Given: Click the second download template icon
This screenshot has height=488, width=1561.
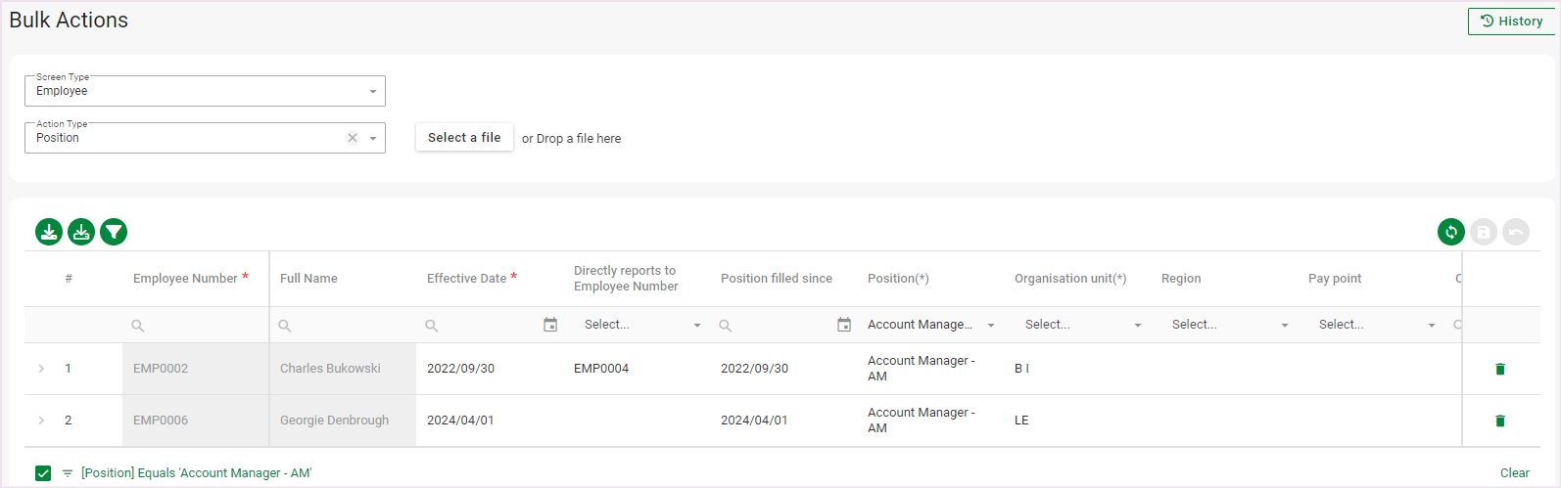Looking at the screenshot, I should [81, 232].
